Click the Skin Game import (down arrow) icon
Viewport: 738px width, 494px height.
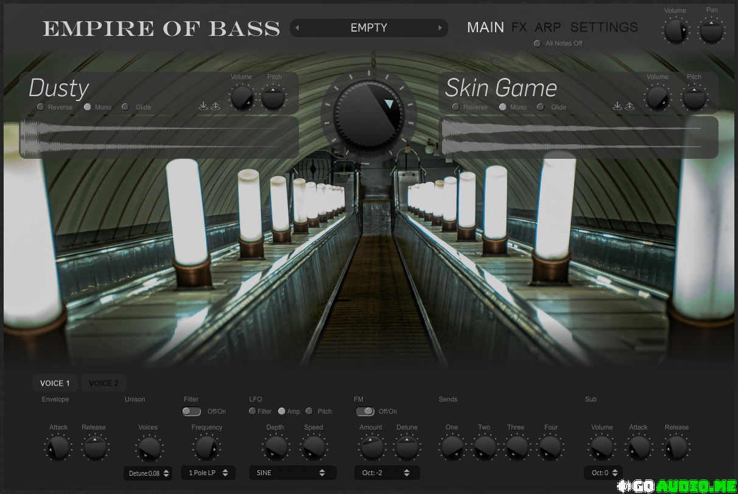click(617, 106)
